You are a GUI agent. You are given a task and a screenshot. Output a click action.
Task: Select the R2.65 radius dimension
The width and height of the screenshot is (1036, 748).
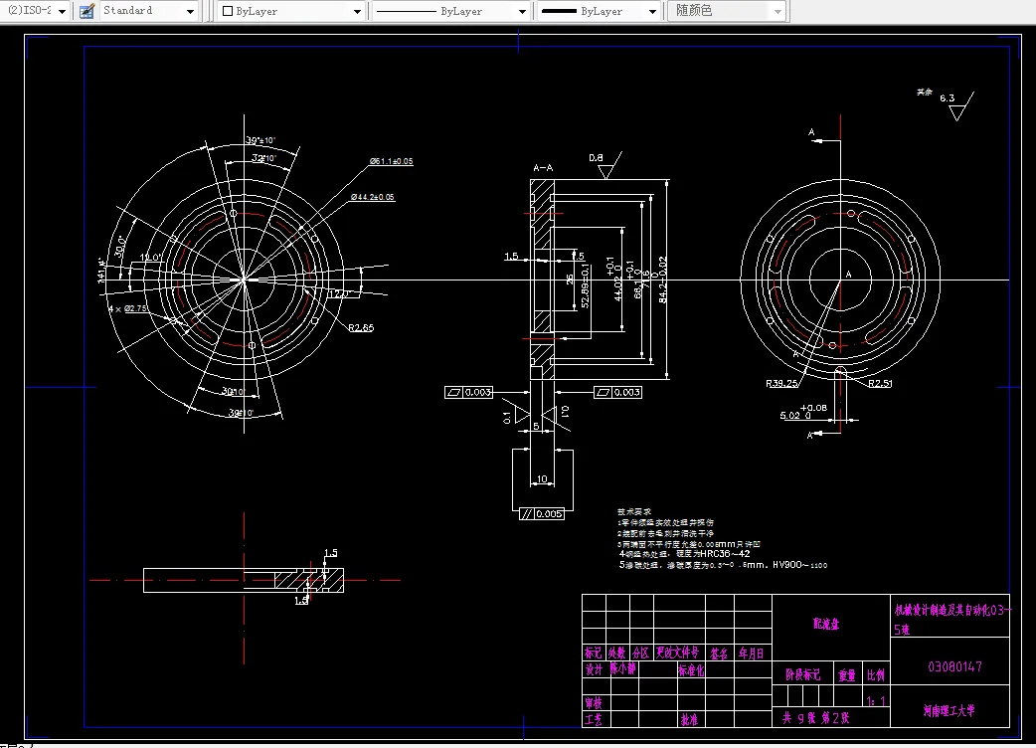coord(361,327)
